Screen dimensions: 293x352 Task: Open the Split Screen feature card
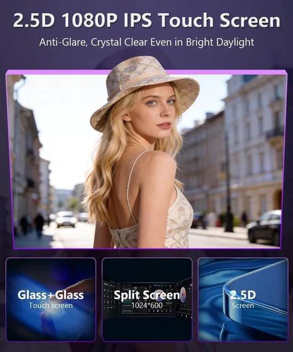[x=147, y=299]
